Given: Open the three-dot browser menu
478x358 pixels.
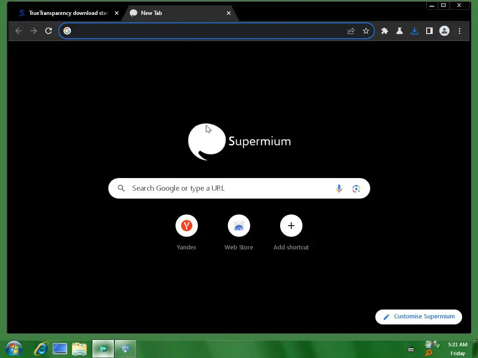Looking at the screenshot, I should pos(459,31).
